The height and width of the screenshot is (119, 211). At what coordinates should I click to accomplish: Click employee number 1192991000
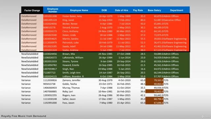pos(50,103)
